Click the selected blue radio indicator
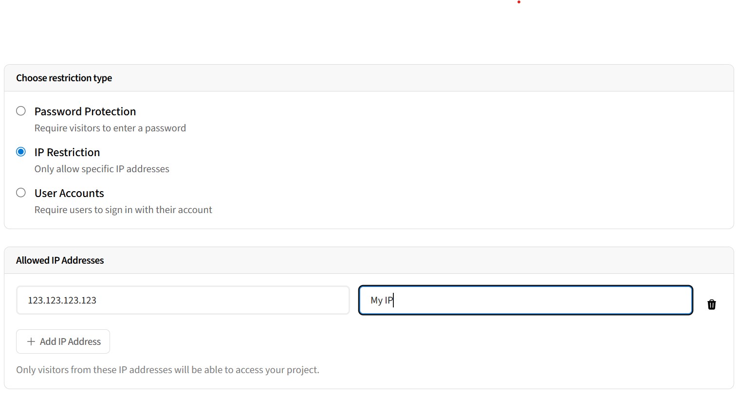The height and width of the screenshot is (394, 739). click(21, 151)
